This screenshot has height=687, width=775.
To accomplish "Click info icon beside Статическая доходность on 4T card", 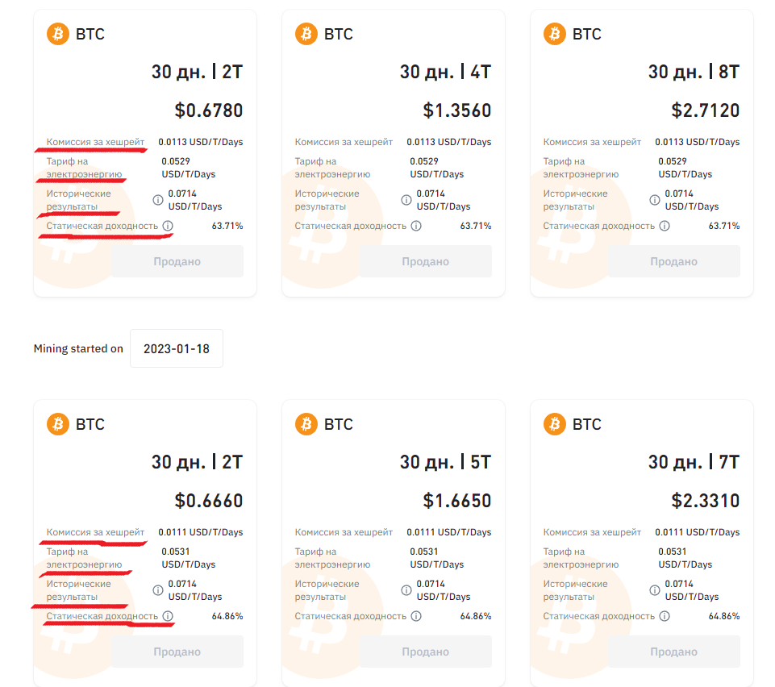I will point(416,226).
